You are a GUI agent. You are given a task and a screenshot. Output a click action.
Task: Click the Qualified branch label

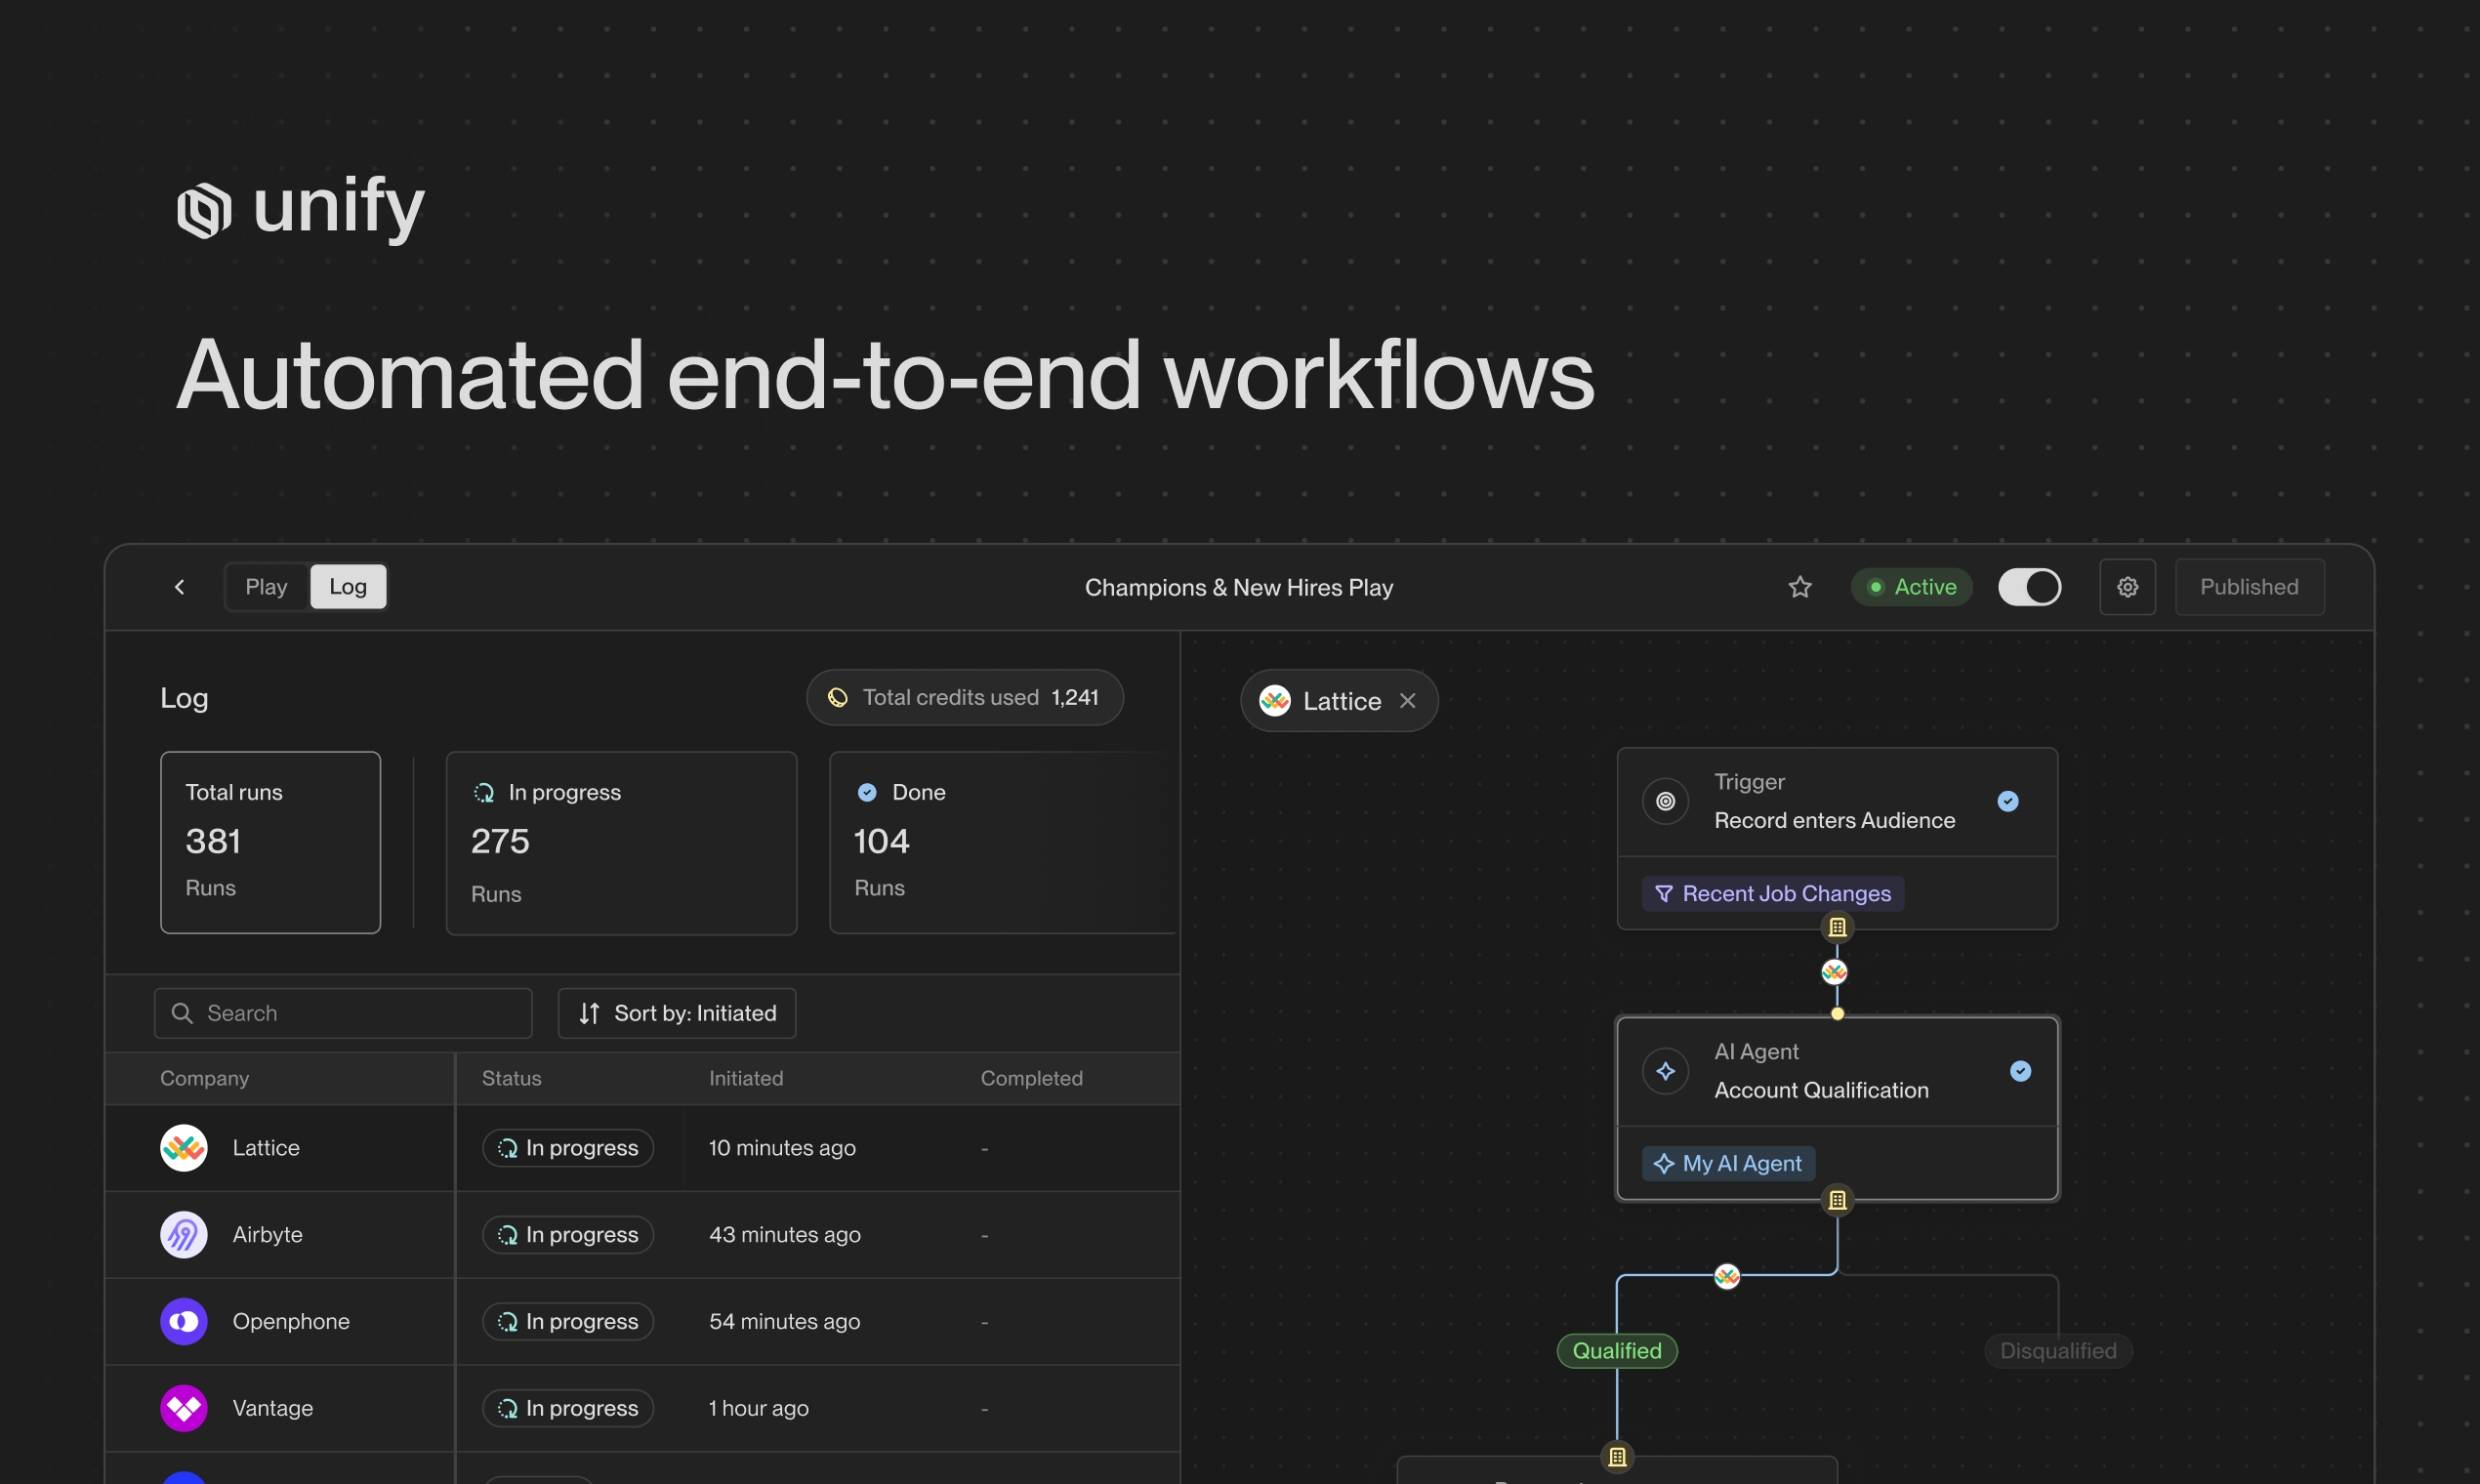1617,1351
